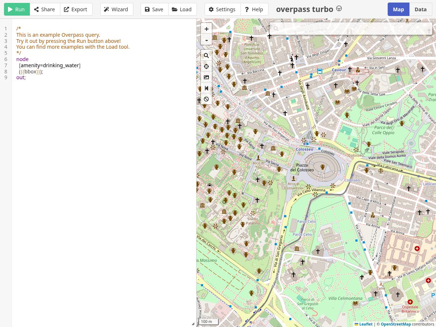Place cursor on '[amenity=drinking_water]' line

point(50,65)
